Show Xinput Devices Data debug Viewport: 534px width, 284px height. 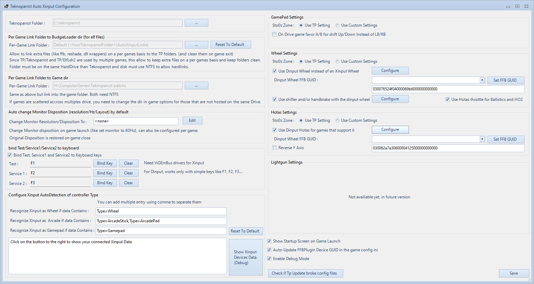[x=246, y=257]
